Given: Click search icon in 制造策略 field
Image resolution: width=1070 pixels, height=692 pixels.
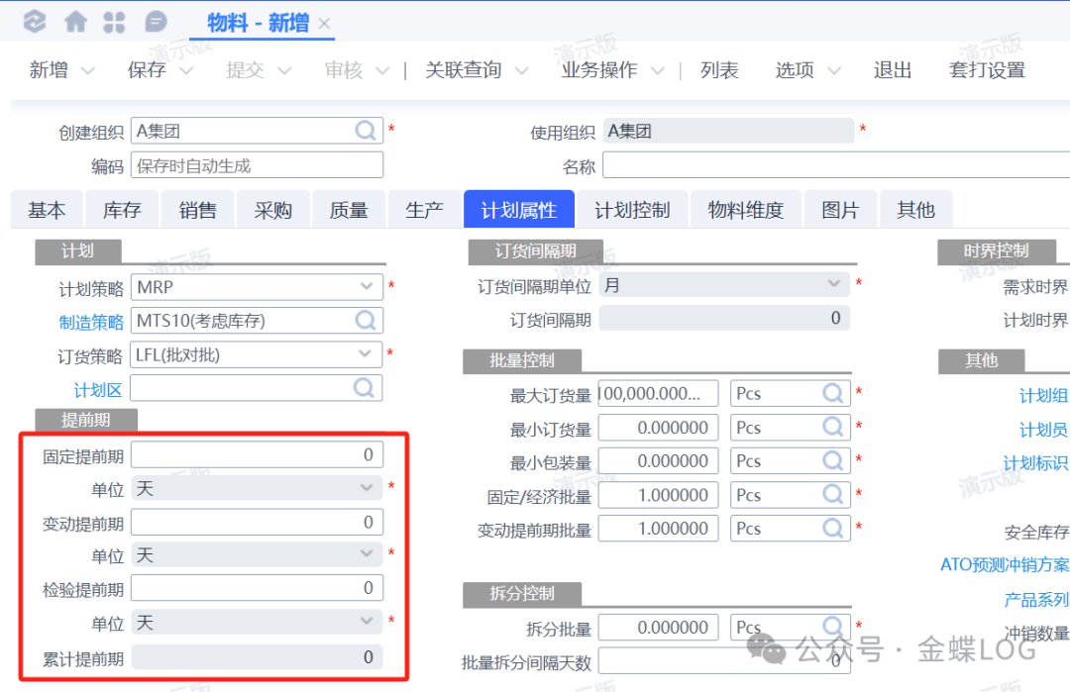Looking at the screenshot, I should pyautogui.click(x=366, y=320).
